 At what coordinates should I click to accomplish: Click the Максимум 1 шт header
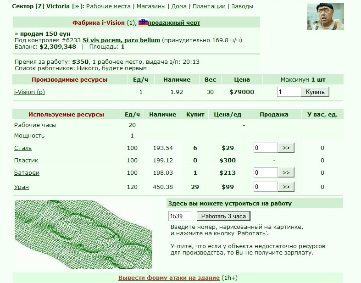303,80
